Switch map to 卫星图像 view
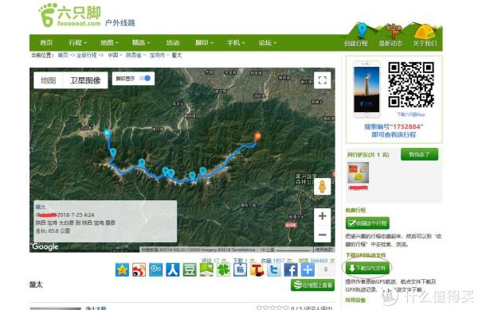This screenshot has width=478, height=310. point(85,80)
